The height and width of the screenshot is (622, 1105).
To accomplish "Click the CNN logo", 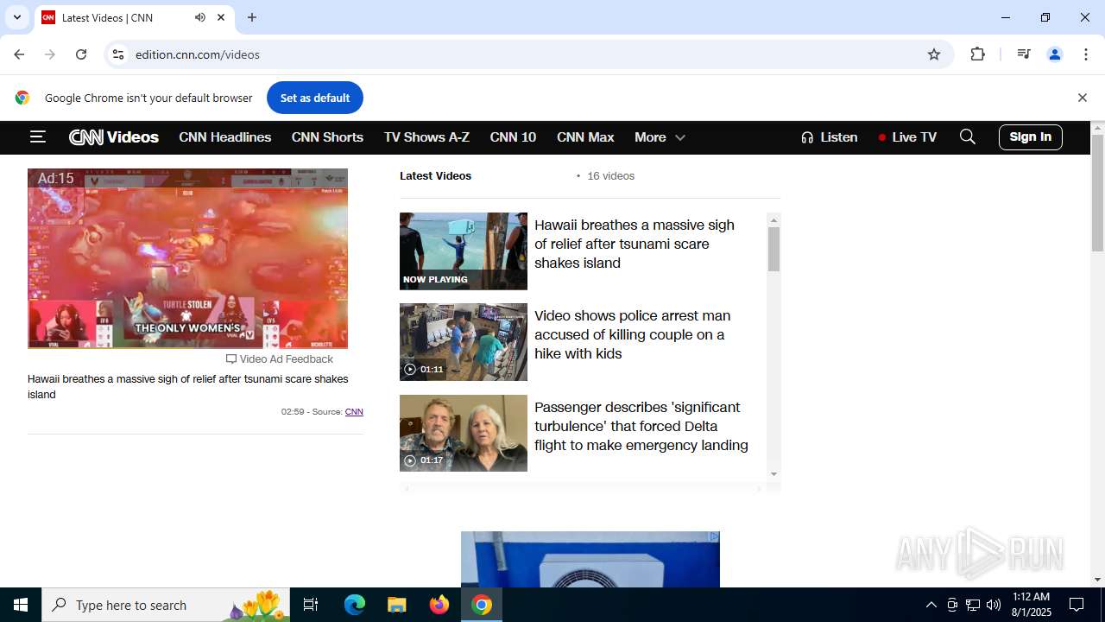I will 86,136.
